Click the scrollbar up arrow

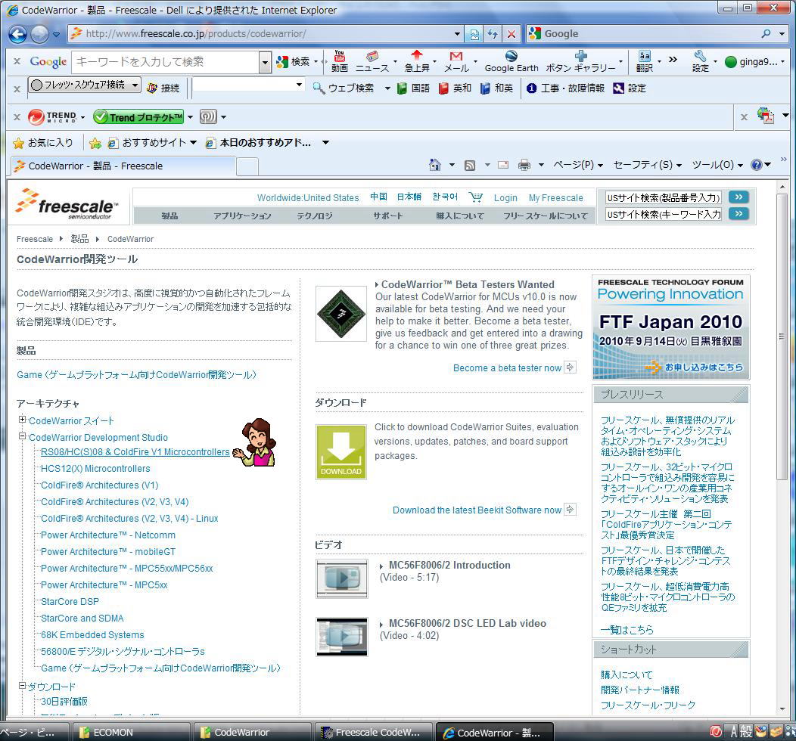click(x=782, y=187)
